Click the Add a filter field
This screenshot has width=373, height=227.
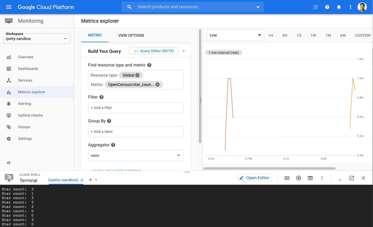point(136,108)
